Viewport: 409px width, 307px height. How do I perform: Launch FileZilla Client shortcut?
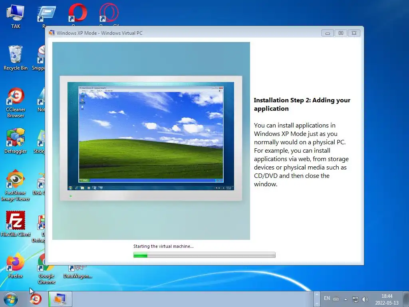click(16, 224)
